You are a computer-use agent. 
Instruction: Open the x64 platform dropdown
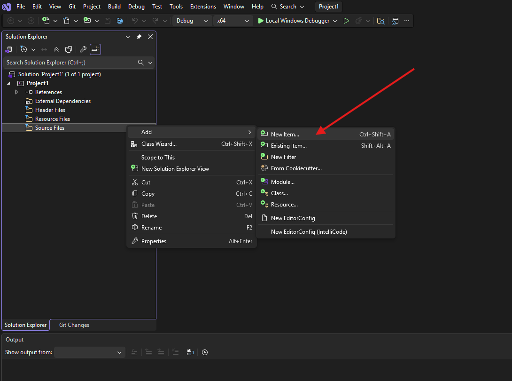233,21
